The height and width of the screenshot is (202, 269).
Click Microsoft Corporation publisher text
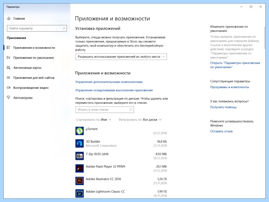point(101,146)
